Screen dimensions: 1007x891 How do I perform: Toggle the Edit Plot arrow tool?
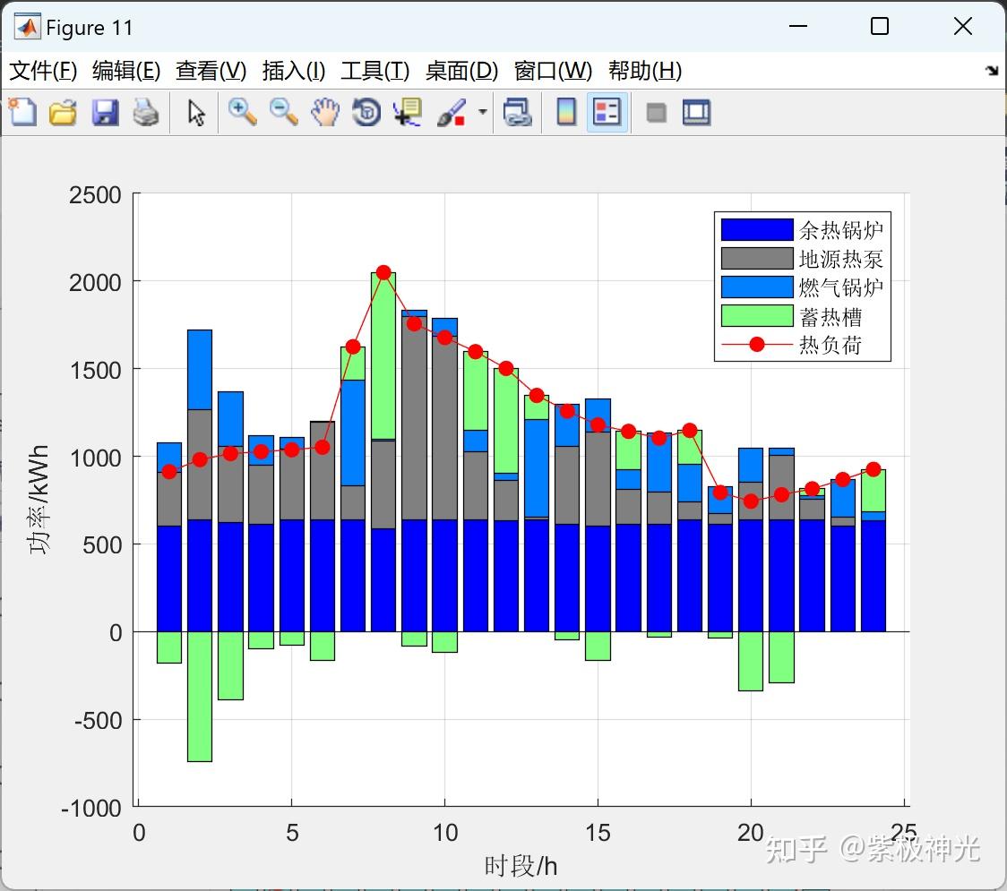[x=196, y=112]
